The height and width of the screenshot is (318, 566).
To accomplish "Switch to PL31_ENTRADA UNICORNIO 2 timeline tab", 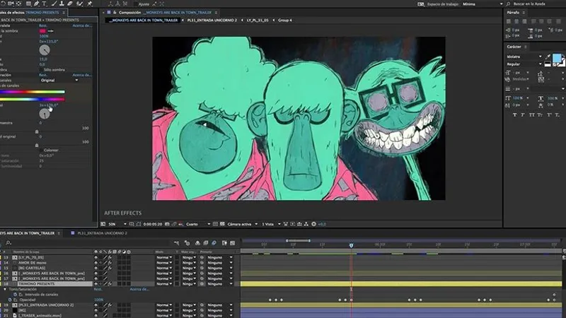I will point(102,233).
